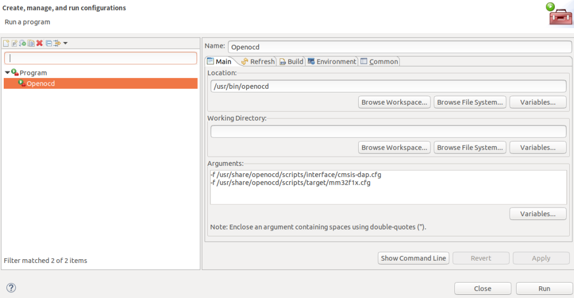Collapse the Program tree node
Viewport: 574px width, 298px height.
[7, 72]
